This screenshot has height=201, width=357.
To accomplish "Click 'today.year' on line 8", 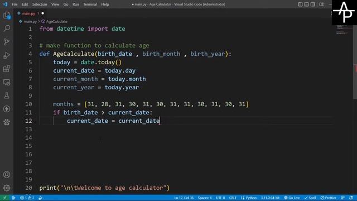I will coord(122,88).
